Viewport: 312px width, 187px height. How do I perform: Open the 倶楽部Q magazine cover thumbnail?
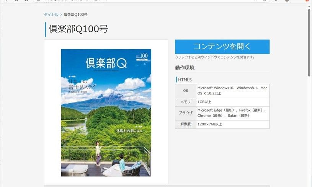(x=106, y=113)
